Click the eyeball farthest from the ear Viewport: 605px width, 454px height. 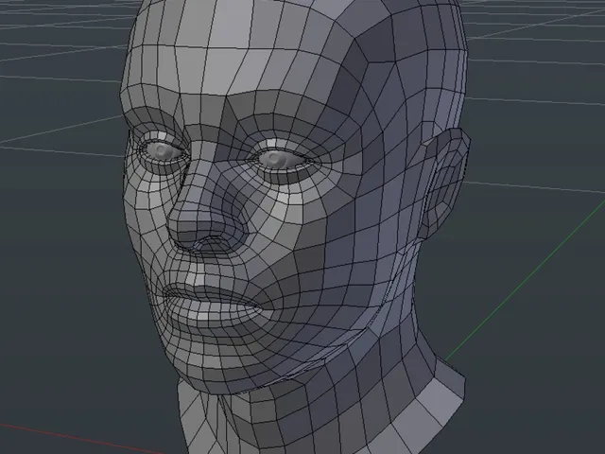coord(162,150)
